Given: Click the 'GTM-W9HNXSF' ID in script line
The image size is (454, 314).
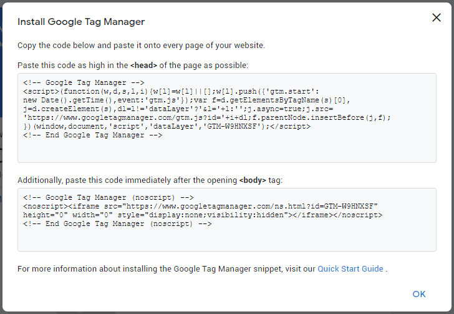Looking at the screenshot, I should click(x=232, y=127).
